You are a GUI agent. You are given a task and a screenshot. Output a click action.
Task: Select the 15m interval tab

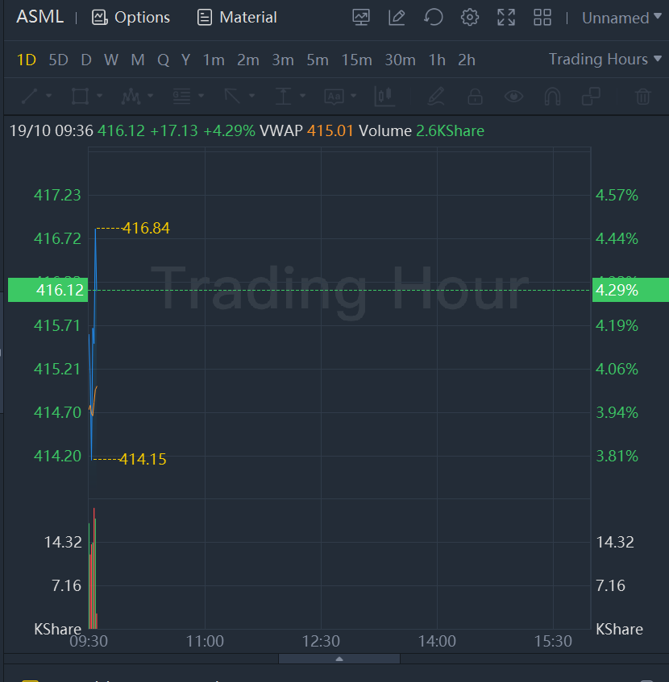click(x=356, y=60)
